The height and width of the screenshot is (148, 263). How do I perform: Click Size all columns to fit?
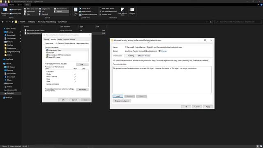(88, 15)
